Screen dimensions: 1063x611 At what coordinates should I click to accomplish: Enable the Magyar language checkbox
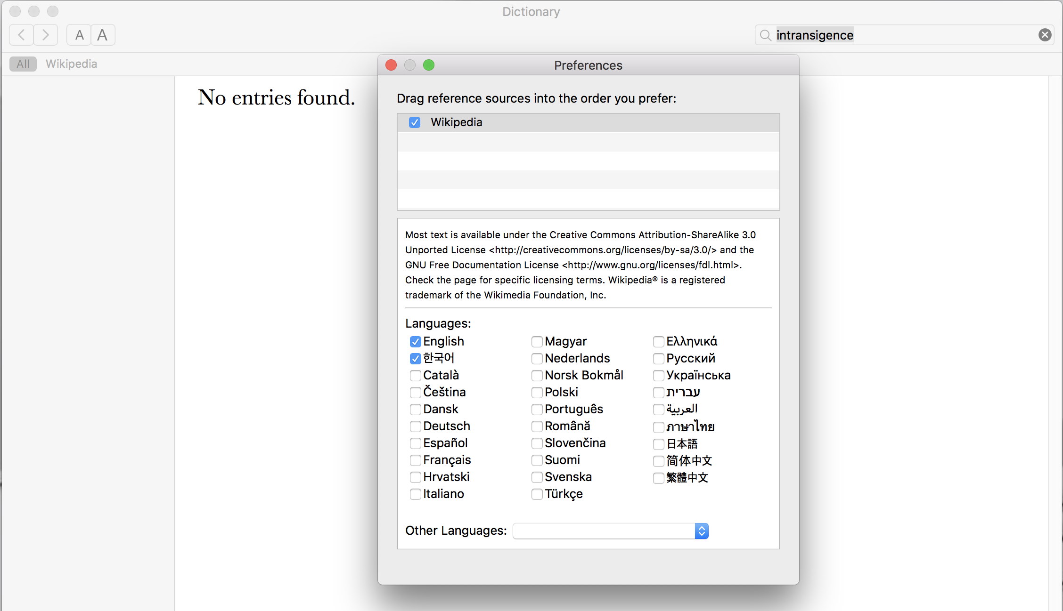pyautogui.click(x=537, y=341)
